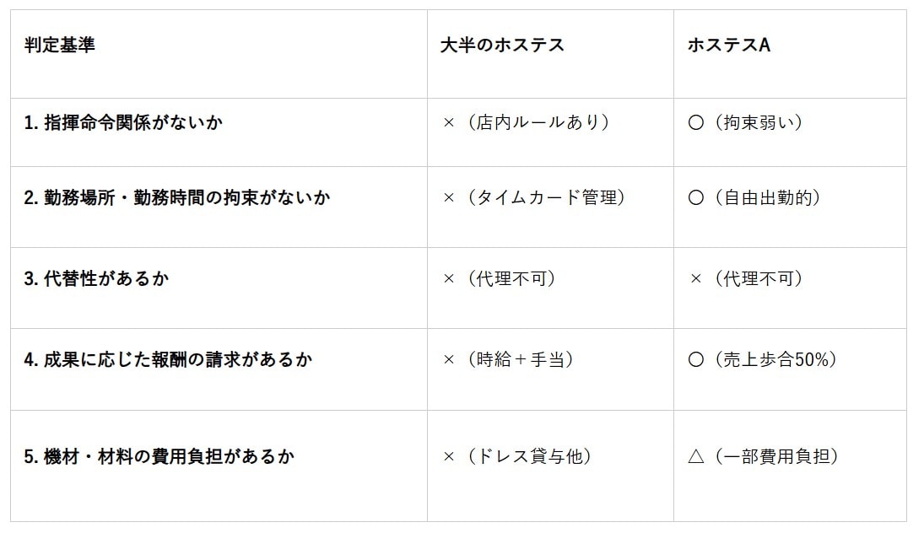This screenshot has width=924, height=533.
Task: Click the ×(店内ルールあり) cell
Action: 526,122
